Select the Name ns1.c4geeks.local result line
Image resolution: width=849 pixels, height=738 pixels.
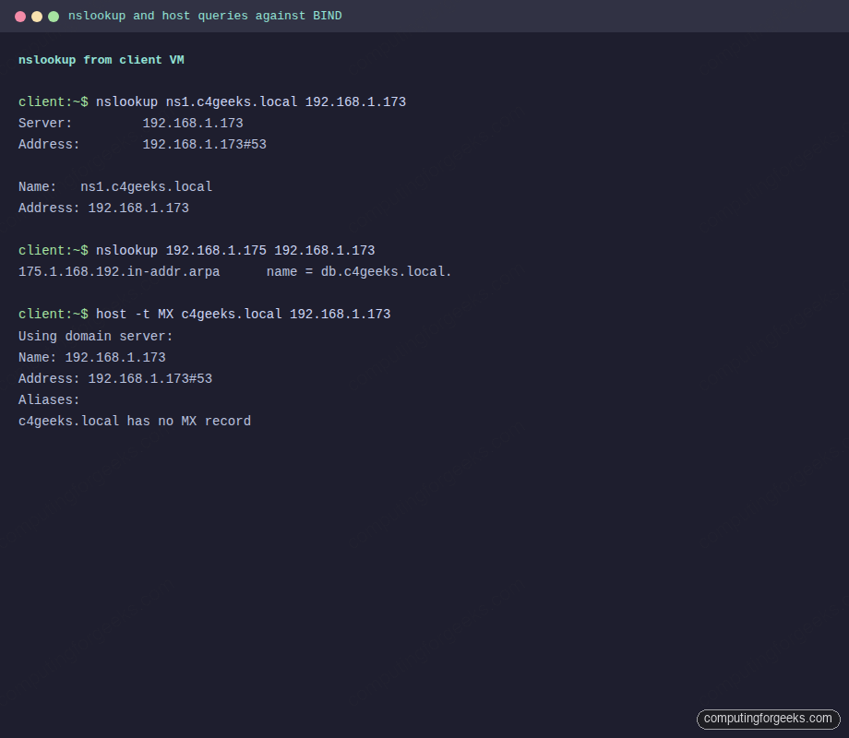click(115, 186)
